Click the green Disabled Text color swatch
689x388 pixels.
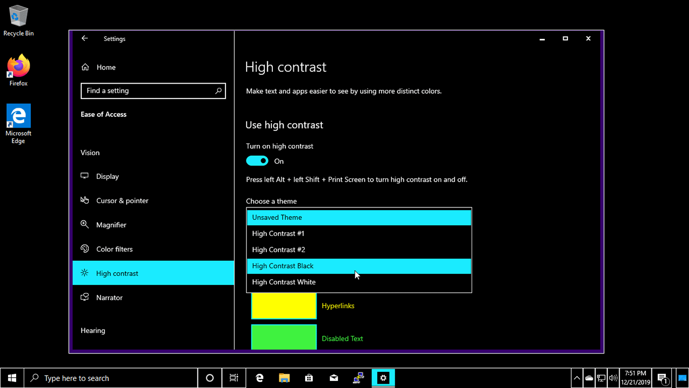284,337
